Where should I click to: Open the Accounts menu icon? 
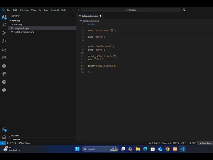[x=4, y=129]
